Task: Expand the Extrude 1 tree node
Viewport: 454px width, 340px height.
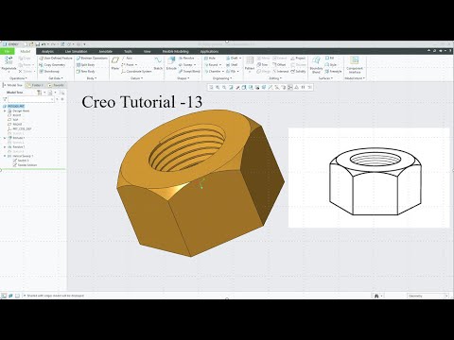Action: point(5,138)
